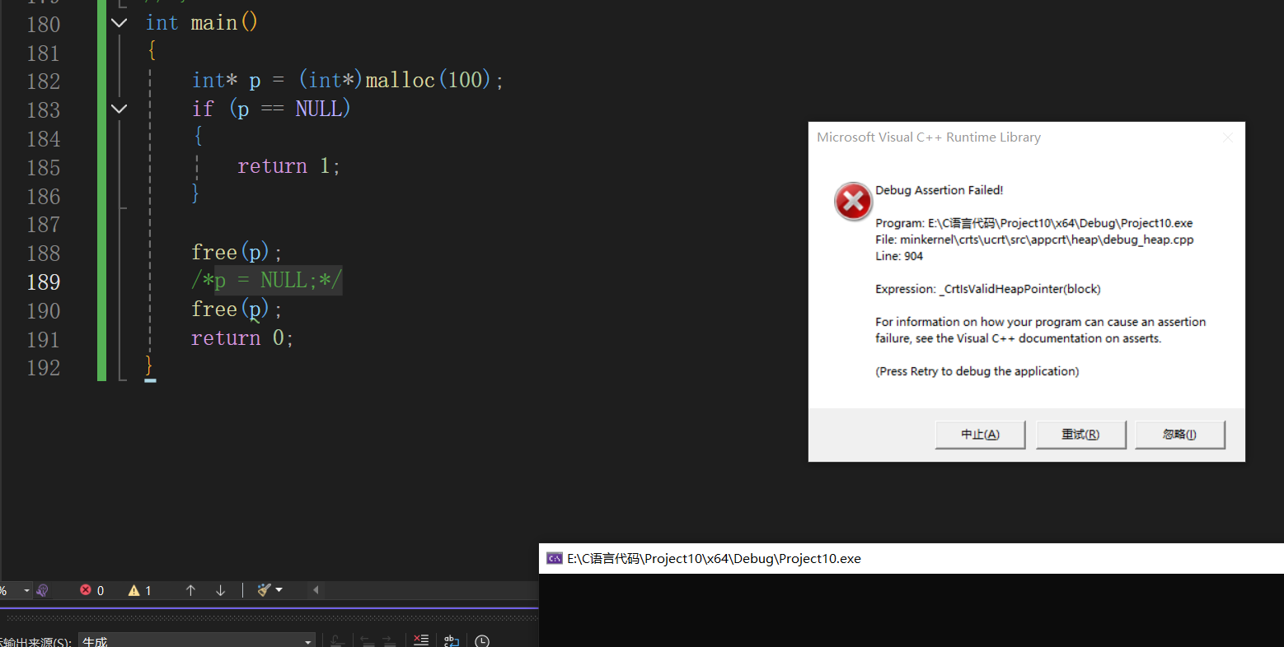
Task: Click 'return 0;' statement
Action: click(x=242, y=338)
